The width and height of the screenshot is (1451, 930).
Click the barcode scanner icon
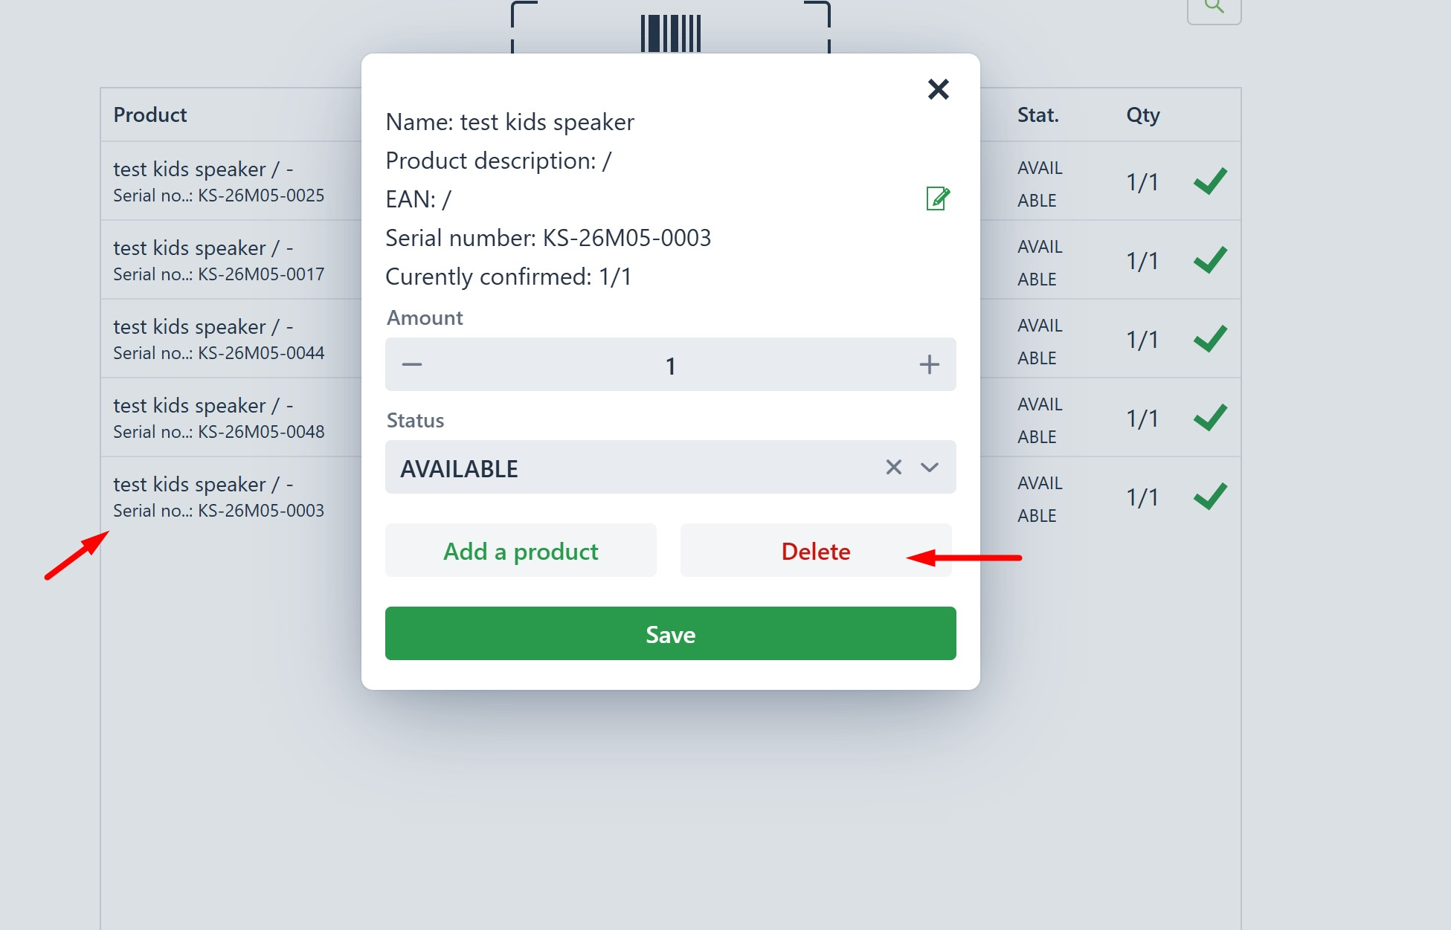coord(671,33)
